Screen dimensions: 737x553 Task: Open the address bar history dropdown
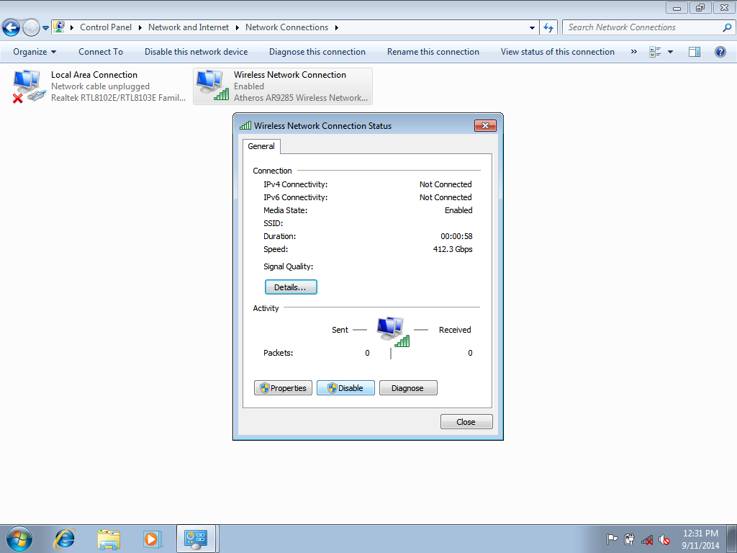pyautogui.click(x=532, y=28)
